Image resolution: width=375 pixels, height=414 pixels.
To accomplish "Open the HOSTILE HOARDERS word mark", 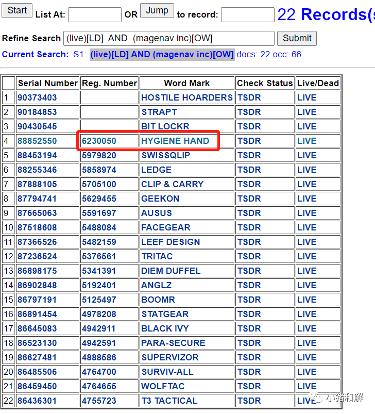I will coord(187,97).
